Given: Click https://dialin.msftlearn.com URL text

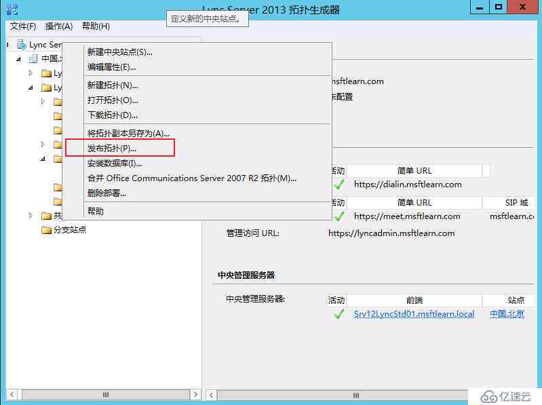Looking at the screenshot, I should coord(408,185).
